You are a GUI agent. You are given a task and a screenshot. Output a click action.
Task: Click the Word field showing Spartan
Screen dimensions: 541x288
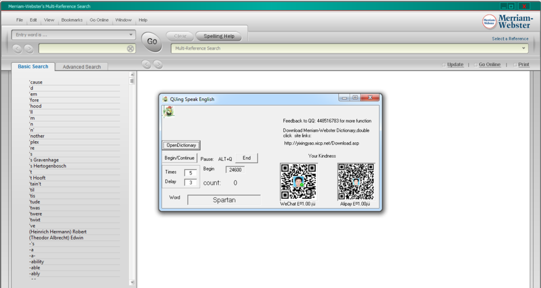[224, 200]
